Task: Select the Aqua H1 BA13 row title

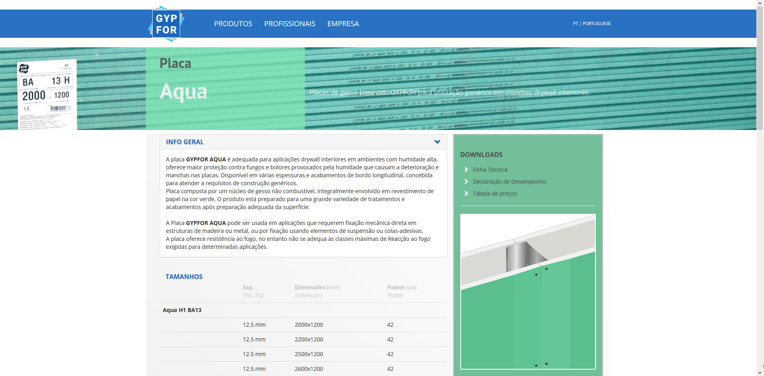Action: pyautogui.click(x=182, y=310)
